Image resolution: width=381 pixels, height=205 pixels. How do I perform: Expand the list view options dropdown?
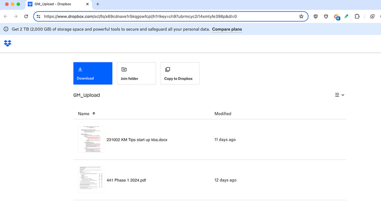(340, 95)
